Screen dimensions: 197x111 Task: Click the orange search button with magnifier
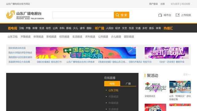coord(122,15)
